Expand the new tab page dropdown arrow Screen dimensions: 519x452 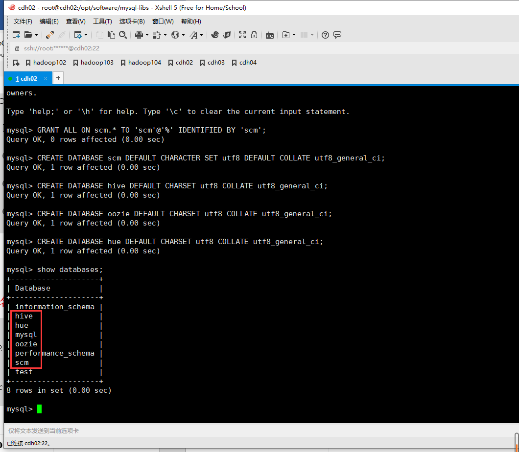[294, 35]
